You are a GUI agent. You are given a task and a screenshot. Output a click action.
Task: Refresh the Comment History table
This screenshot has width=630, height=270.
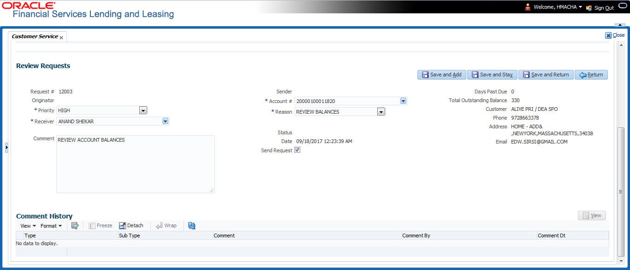[192, 226]
